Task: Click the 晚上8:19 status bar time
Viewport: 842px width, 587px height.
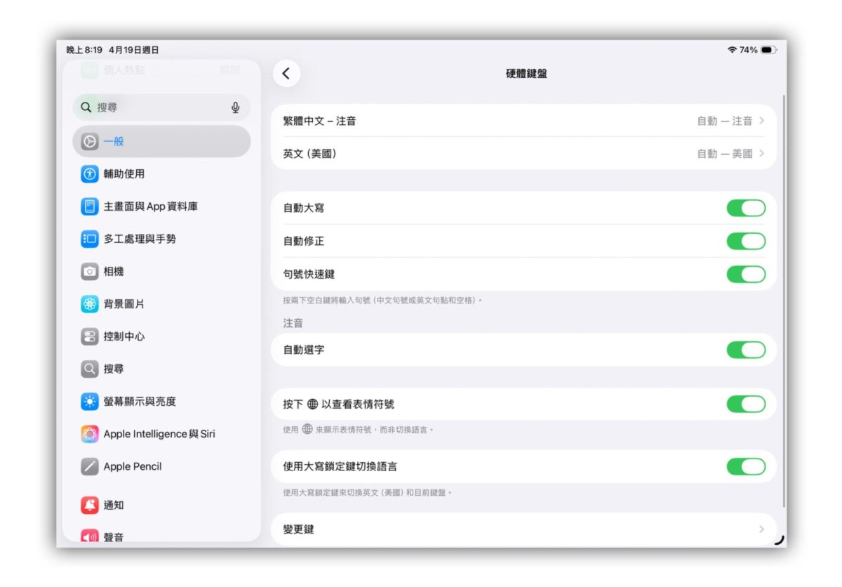Action: 84,50
